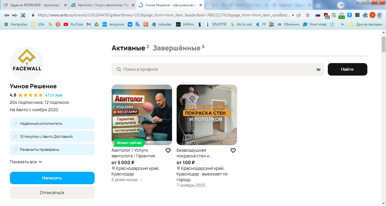Click Реквизиты проверены badge

[52, 149]
